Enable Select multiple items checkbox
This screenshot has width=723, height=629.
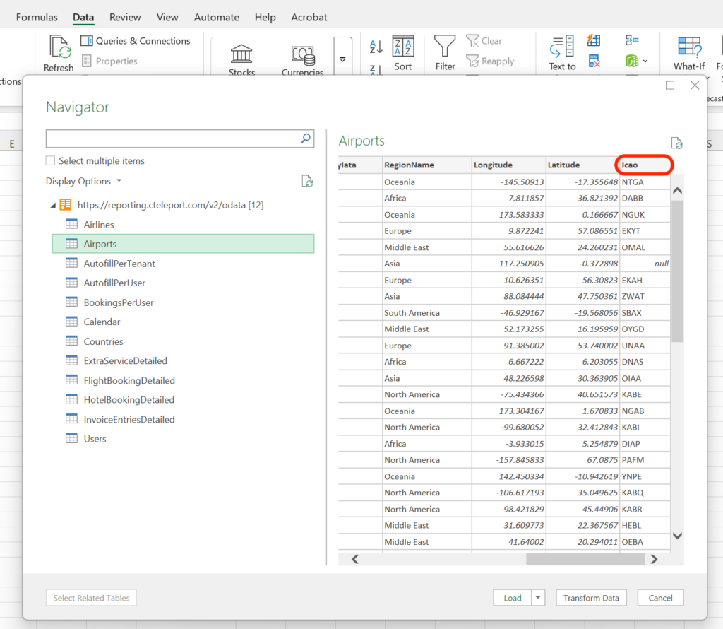pos(50,160)
